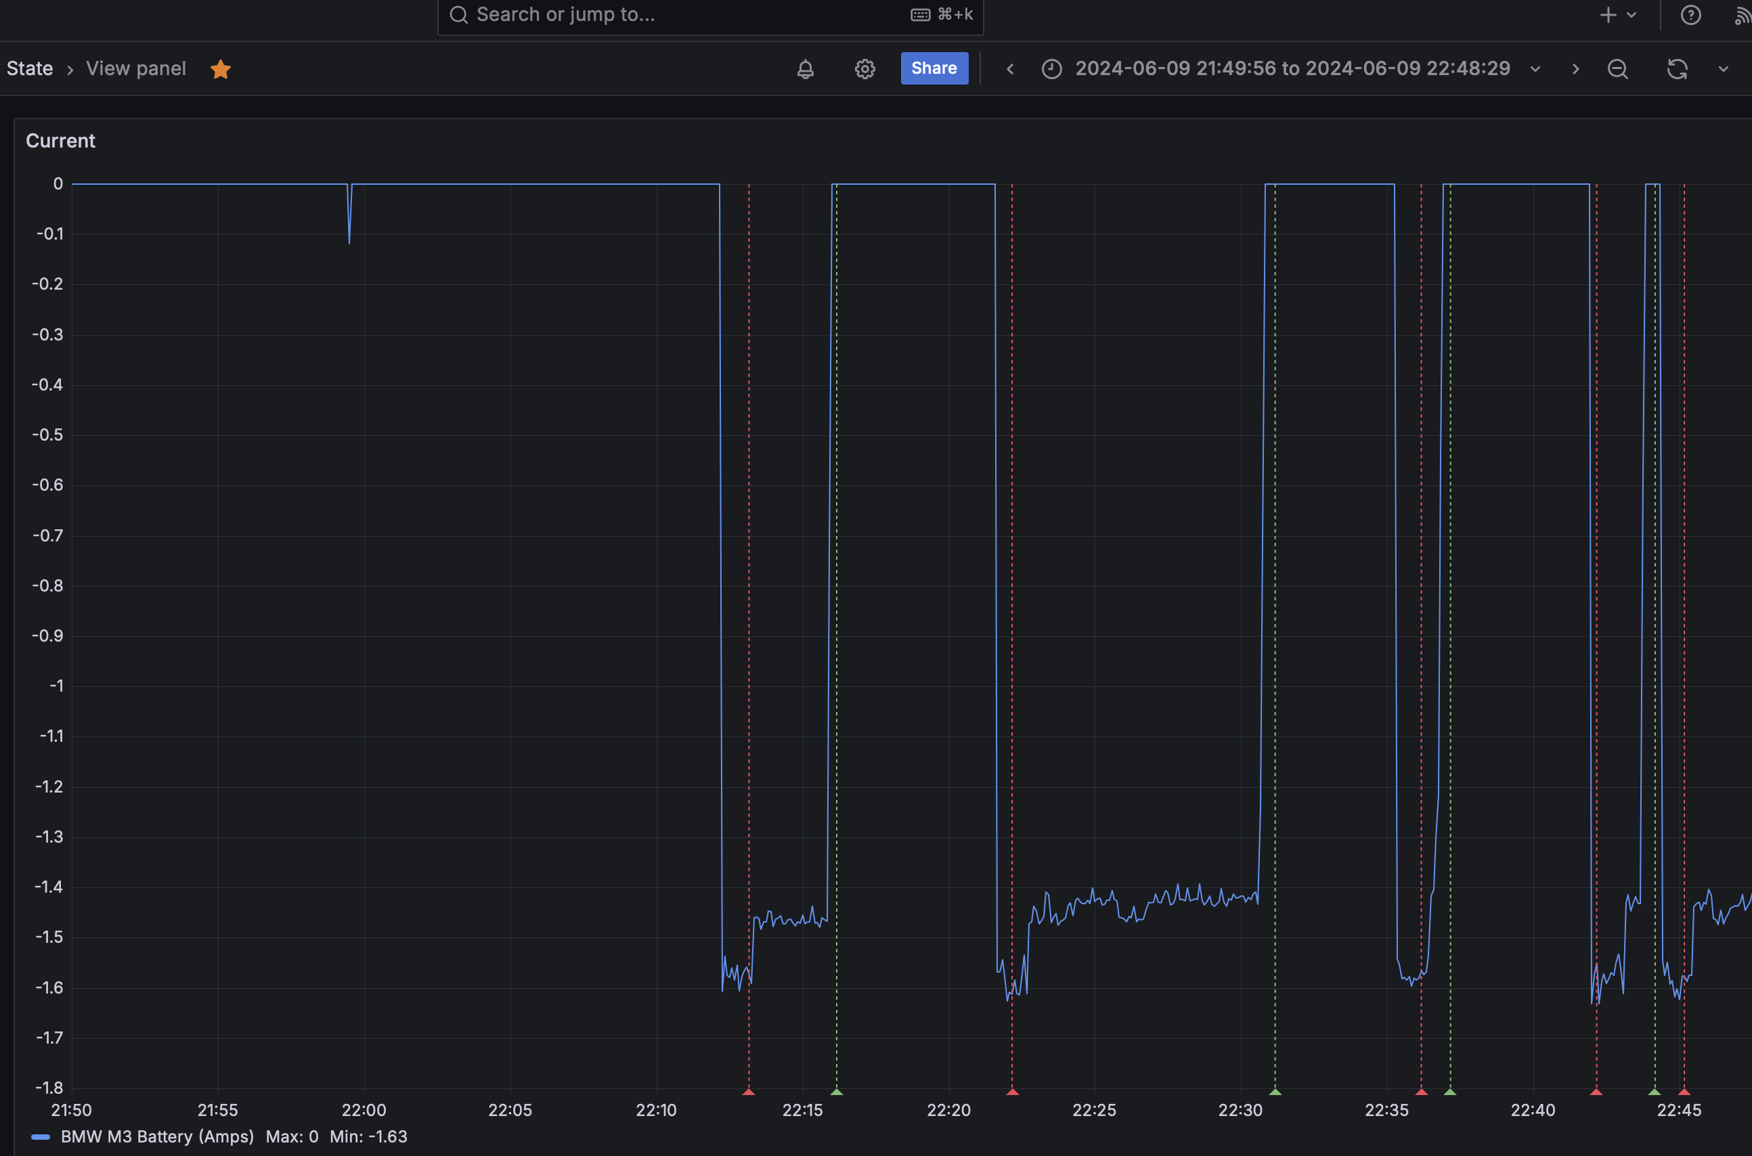
Task: Click the Max: 0 legend value
Action: [x=292, y=1136]
